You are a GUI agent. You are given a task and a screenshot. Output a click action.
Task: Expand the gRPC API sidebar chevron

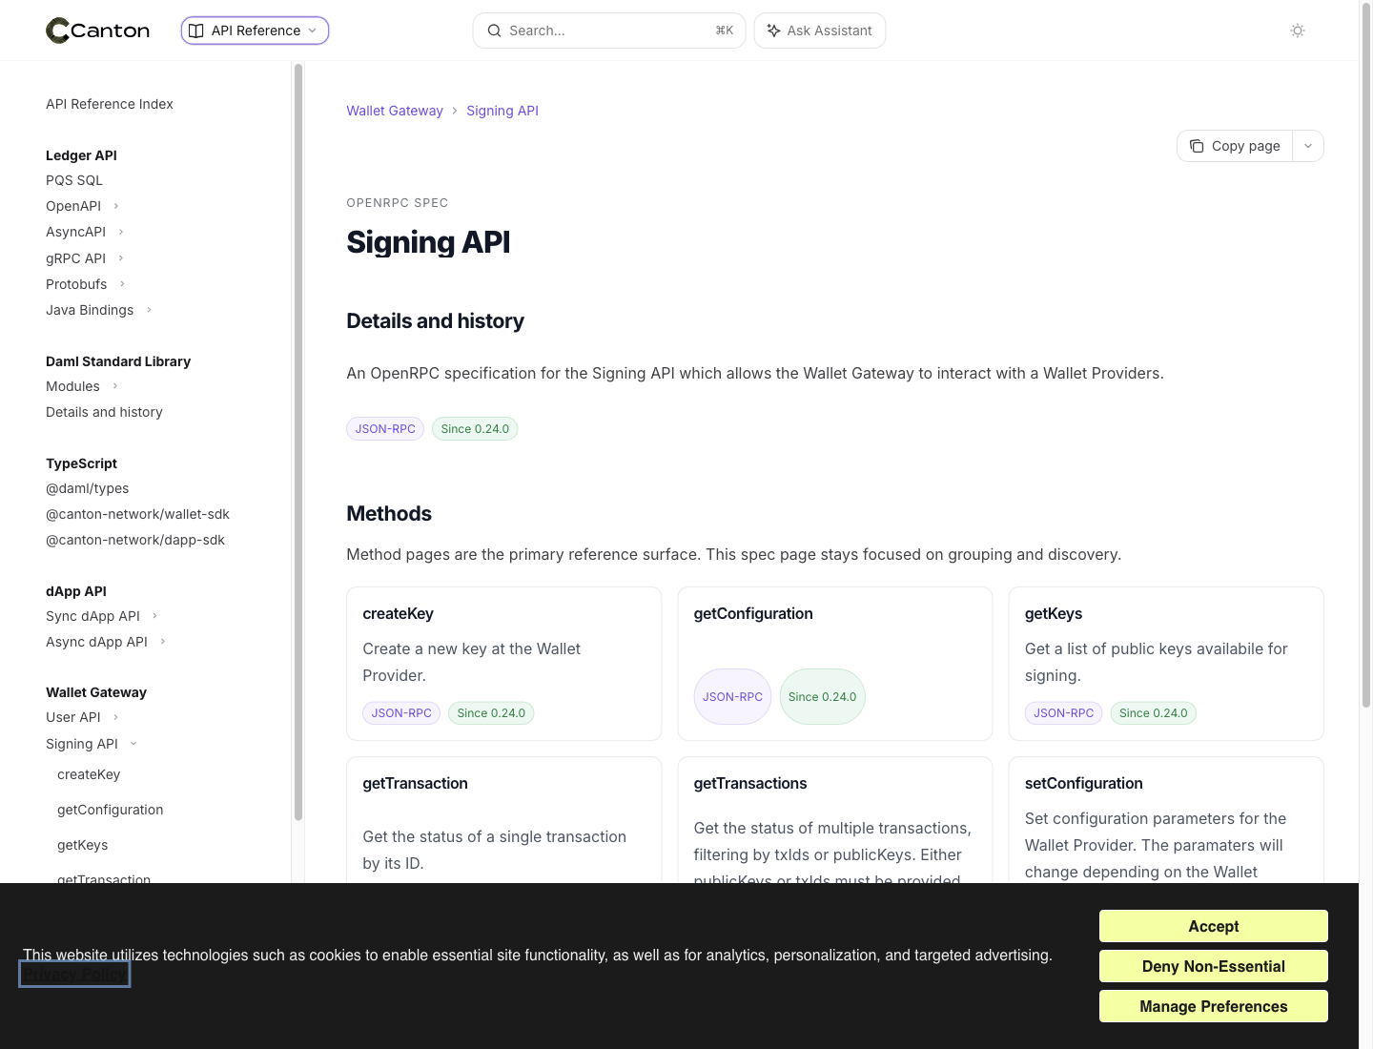[121, 258]
